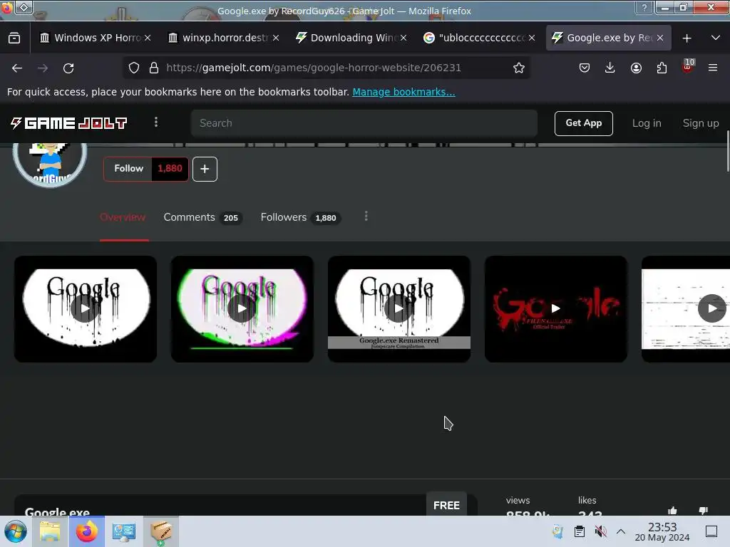Expand the game page more options dots
The height and width of the screenshot is (547, 730).
366,217
